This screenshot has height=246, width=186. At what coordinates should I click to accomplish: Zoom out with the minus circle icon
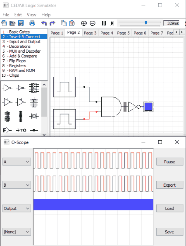pyautogui.click(x=92, y=23)
